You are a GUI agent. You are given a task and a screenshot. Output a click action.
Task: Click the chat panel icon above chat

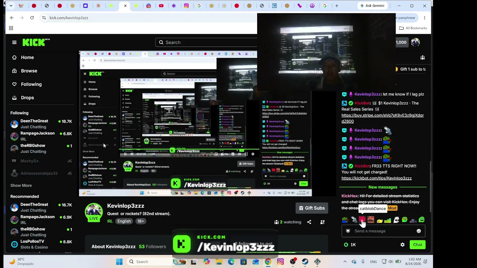pos(423,58)
